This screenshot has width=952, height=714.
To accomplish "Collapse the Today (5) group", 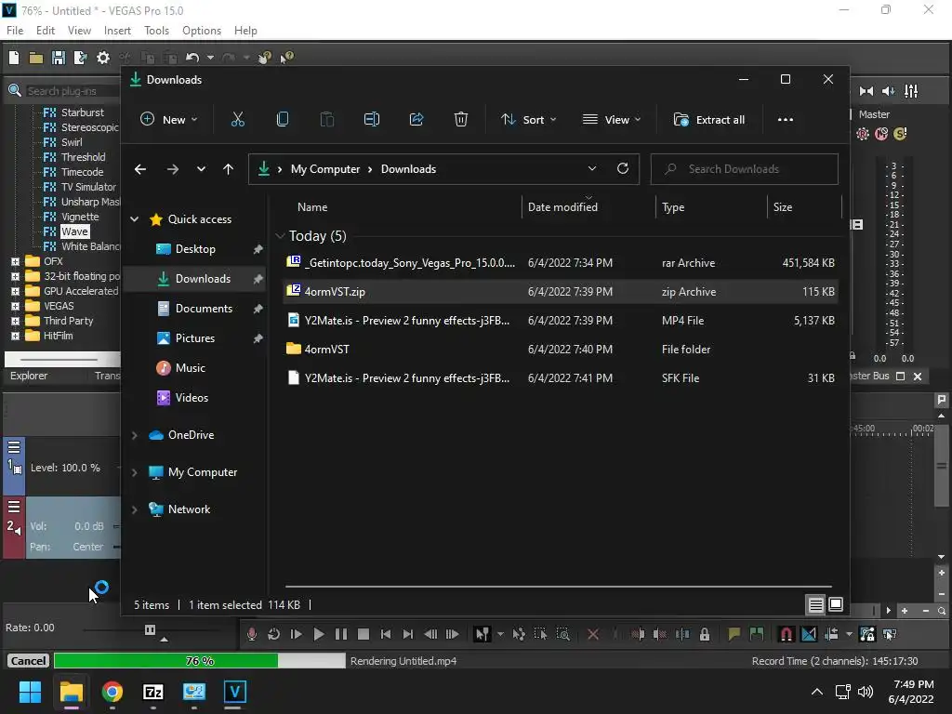I will (280, 235).
